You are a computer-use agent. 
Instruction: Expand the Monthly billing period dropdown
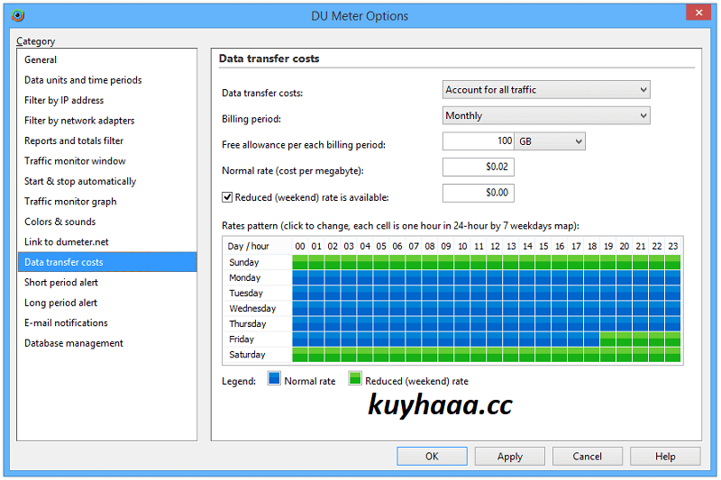[x=546, y=115]
